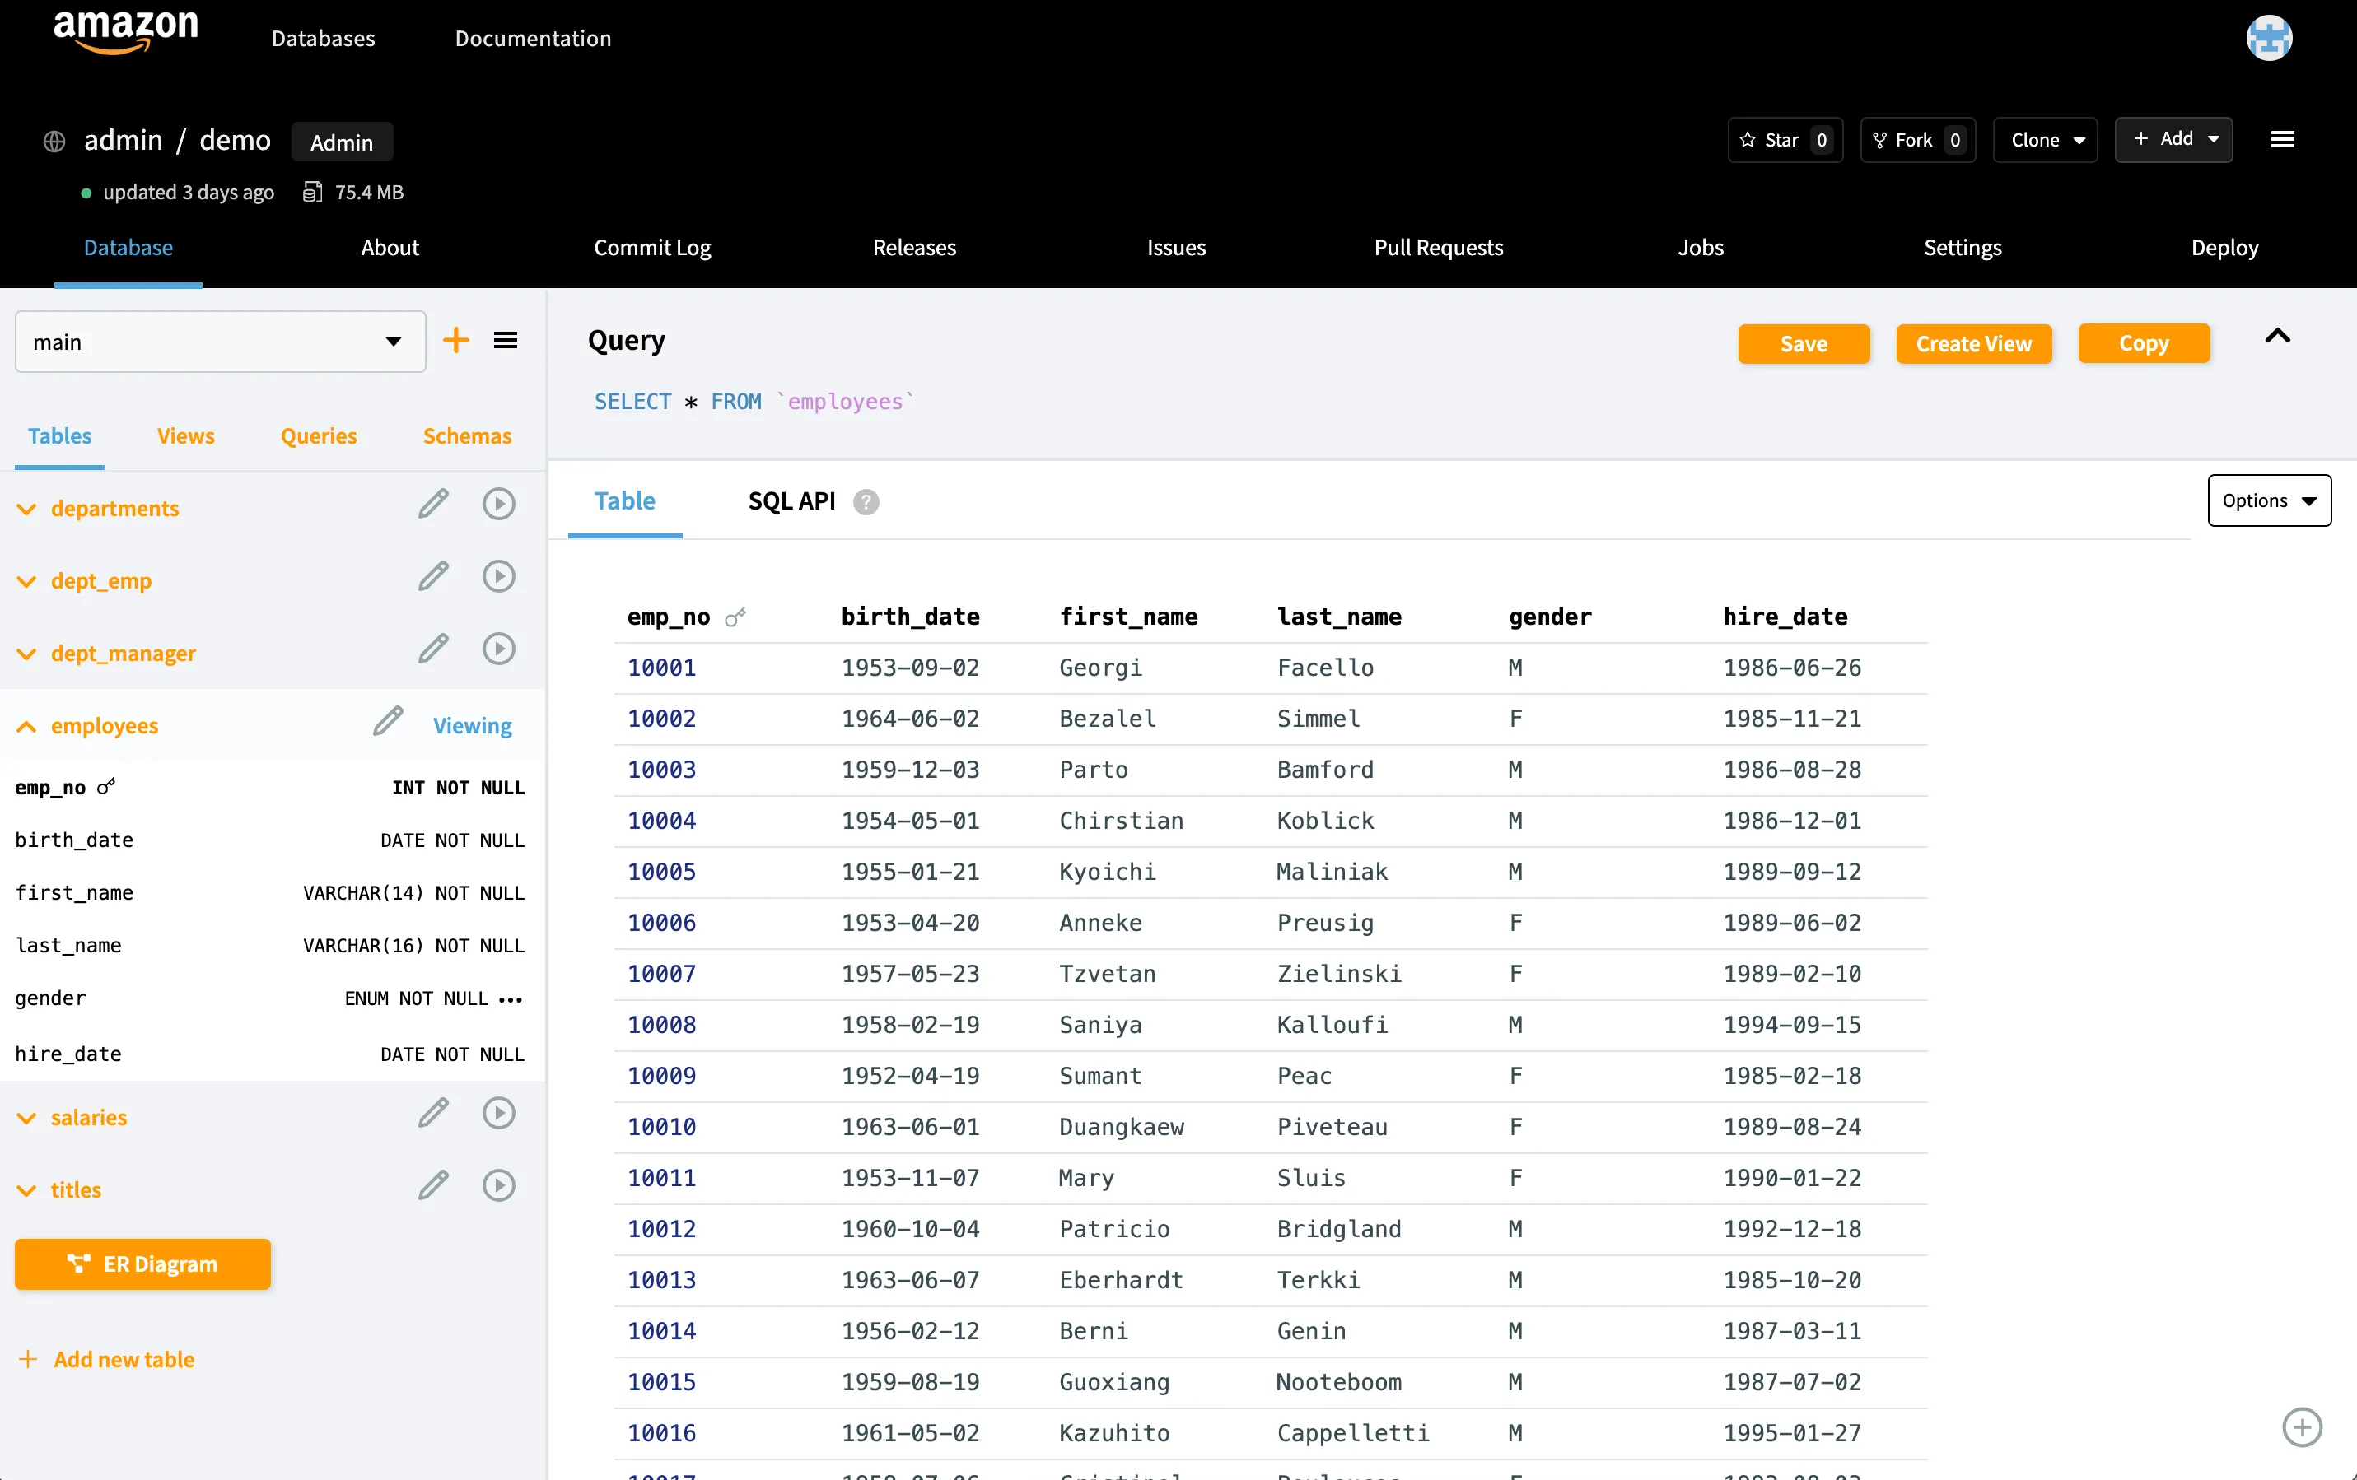The image size is (2357, 1480).
Task: Open the main branch dropdown
Action: point(220,342)
